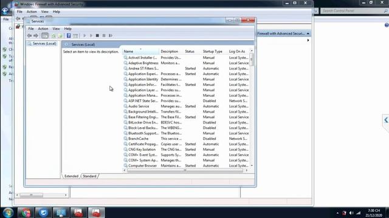This screenshot has height=218, width=389.
Task: Sort by the Description column header
Action: [171, 51]
